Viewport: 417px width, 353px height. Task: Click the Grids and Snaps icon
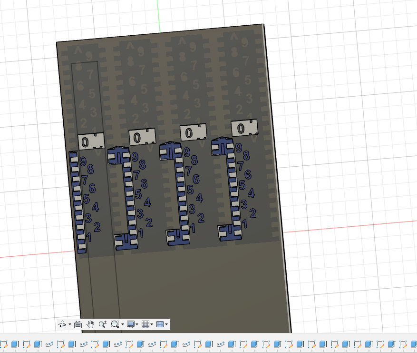click(145, 324)
